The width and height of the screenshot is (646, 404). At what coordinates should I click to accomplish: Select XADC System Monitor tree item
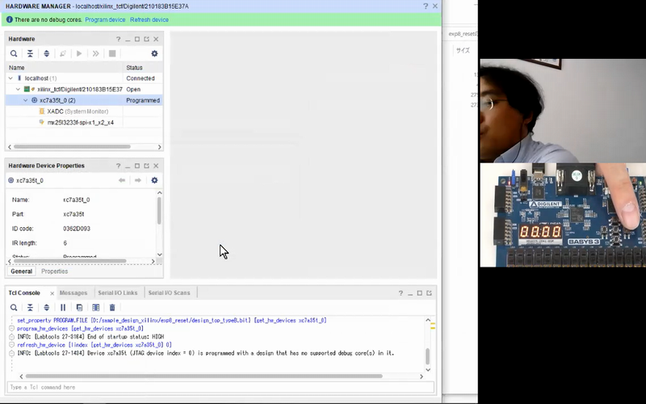77,112
